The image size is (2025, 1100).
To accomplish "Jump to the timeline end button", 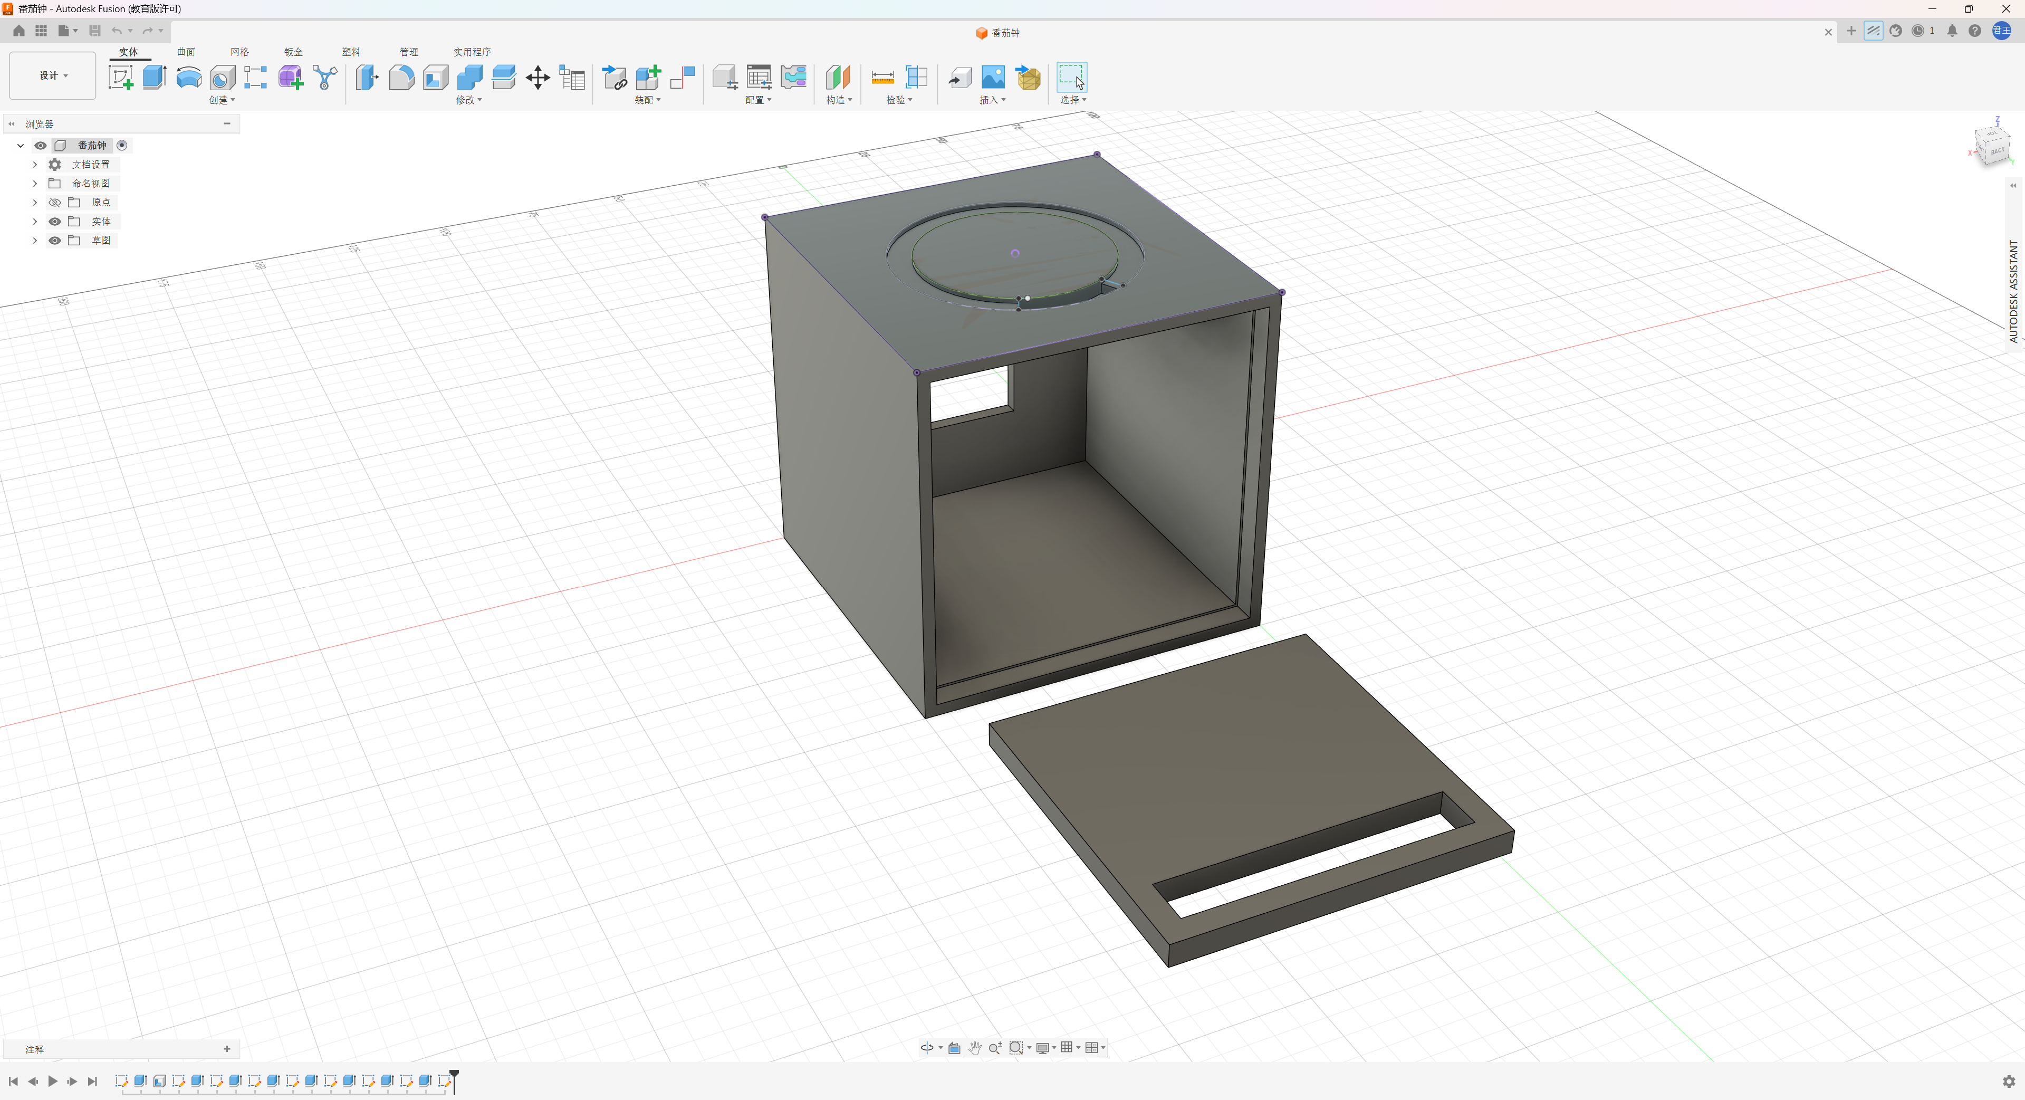I will 92,1081.
